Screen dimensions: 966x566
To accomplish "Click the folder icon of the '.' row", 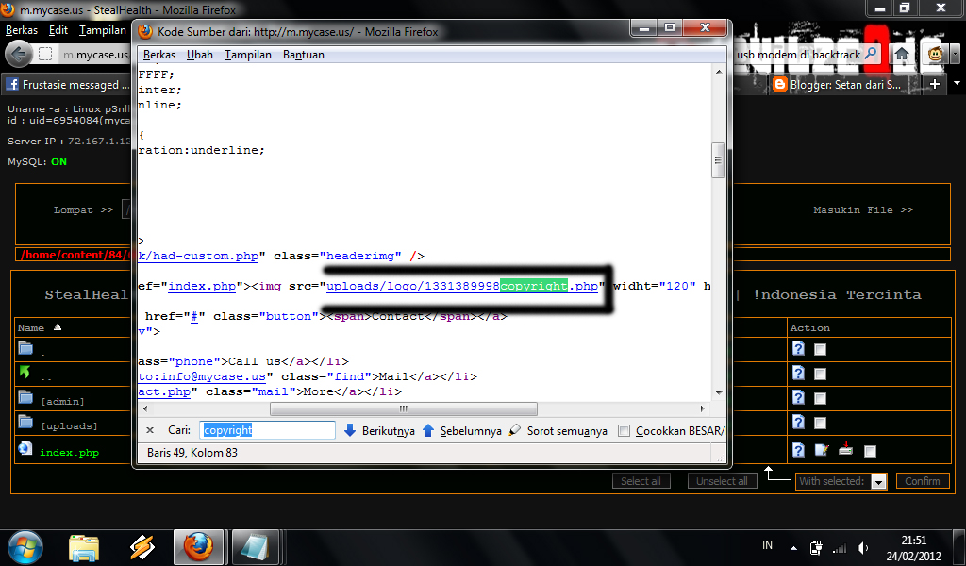I will click(25, 348).
